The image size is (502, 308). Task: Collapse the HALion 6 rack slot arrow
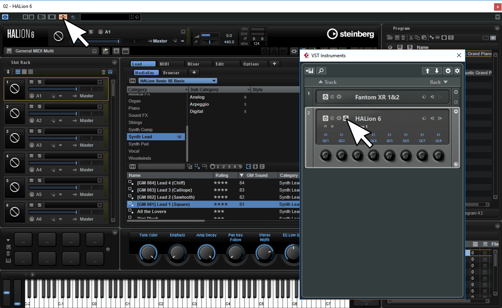(x=456, y=112)
